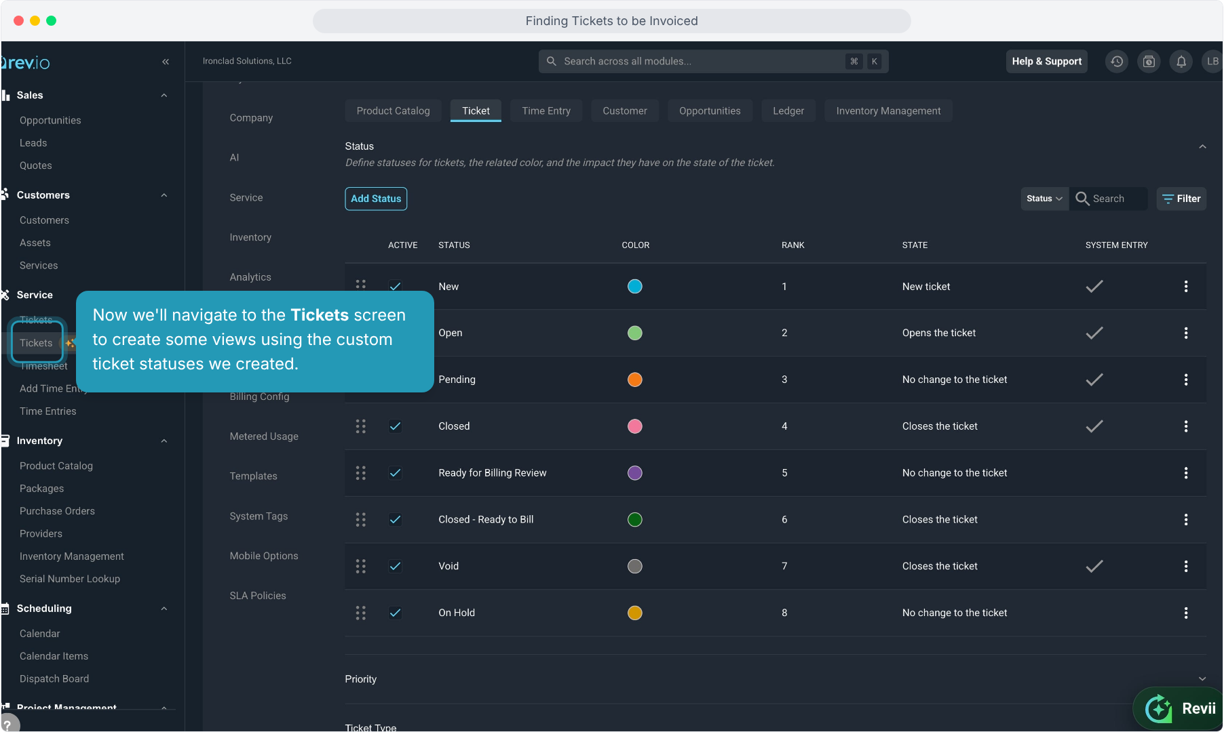The height and width of the screenshot is (732, 1224).
Task: Click the status table Search field
Action: tap(1109, 199)
